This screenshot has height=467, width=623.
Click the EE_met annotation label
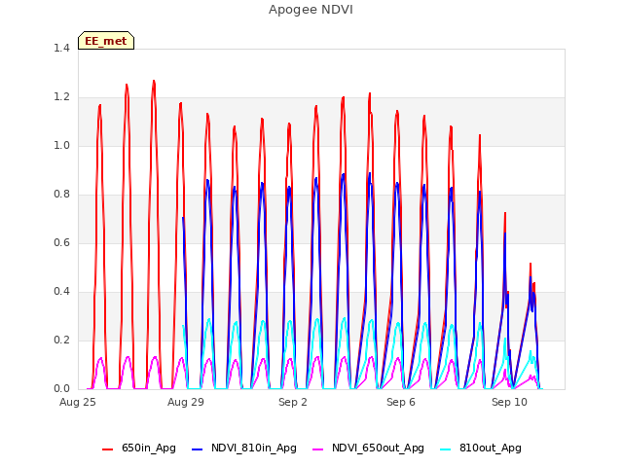click(x=106, y=41)
